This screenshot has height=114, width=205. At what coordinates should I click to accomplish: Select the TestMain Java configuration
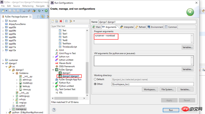point(67,44)
